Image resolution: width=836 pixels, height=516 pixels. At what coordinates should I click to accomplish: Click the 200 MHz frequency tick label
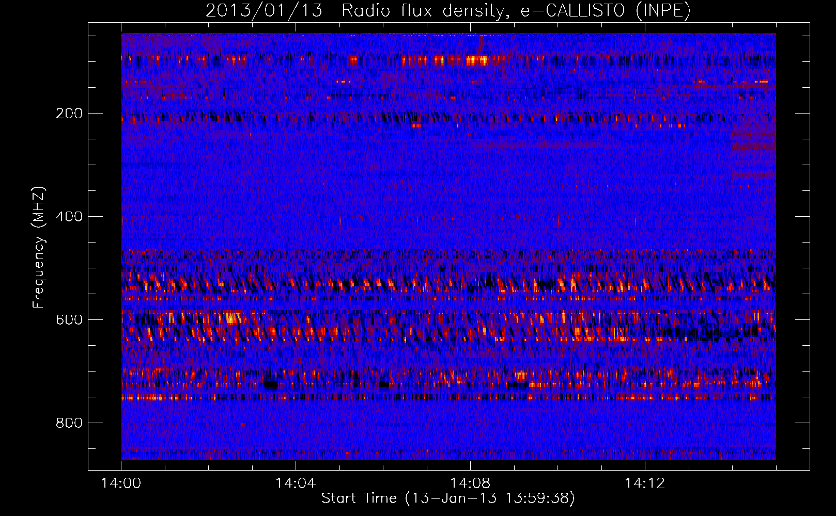pyautogui.click(x=69, y=114)
